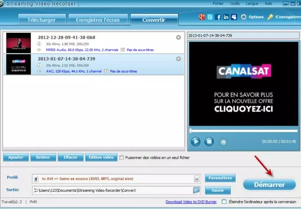Image resolution: width=301 pixels, height=209 pixels.
Task: Click the info icon of 2013-01-07 video
Action: tap(39, 65)
